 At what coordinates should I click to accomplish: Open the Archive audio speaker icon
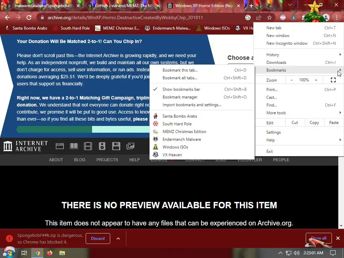[102, 146]
